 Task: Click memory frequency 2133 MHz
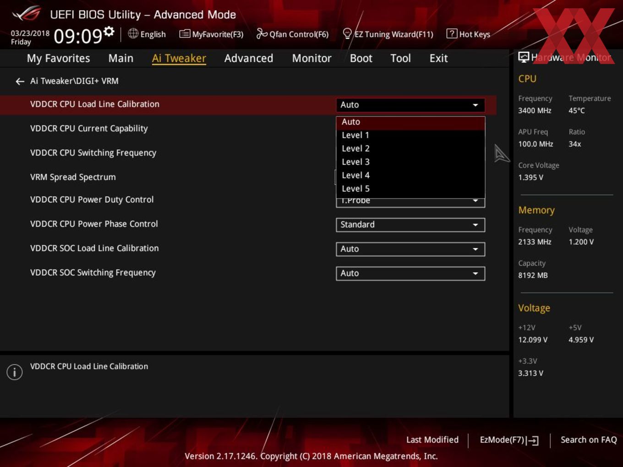click(x=535, y=242)
